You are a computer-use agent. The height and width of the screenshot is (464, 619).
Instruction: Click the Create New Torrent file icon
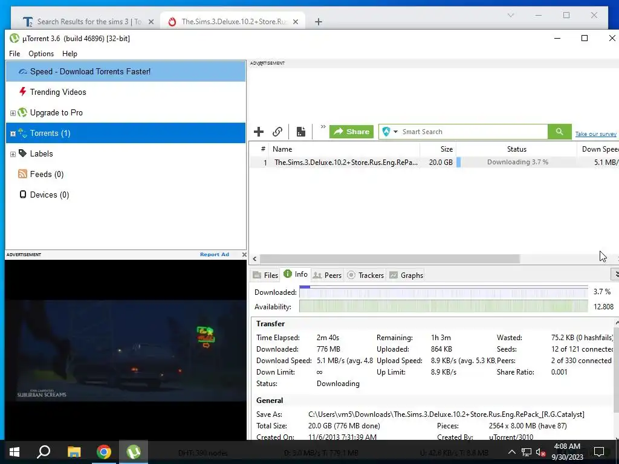[301, 132]
